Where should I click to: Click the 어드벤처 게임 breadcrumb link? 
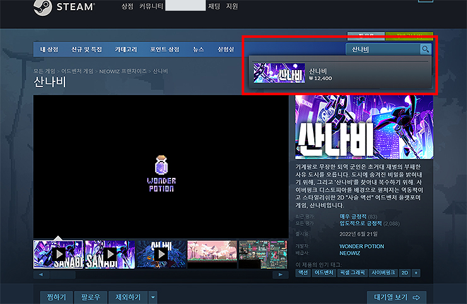pos(77,71)
